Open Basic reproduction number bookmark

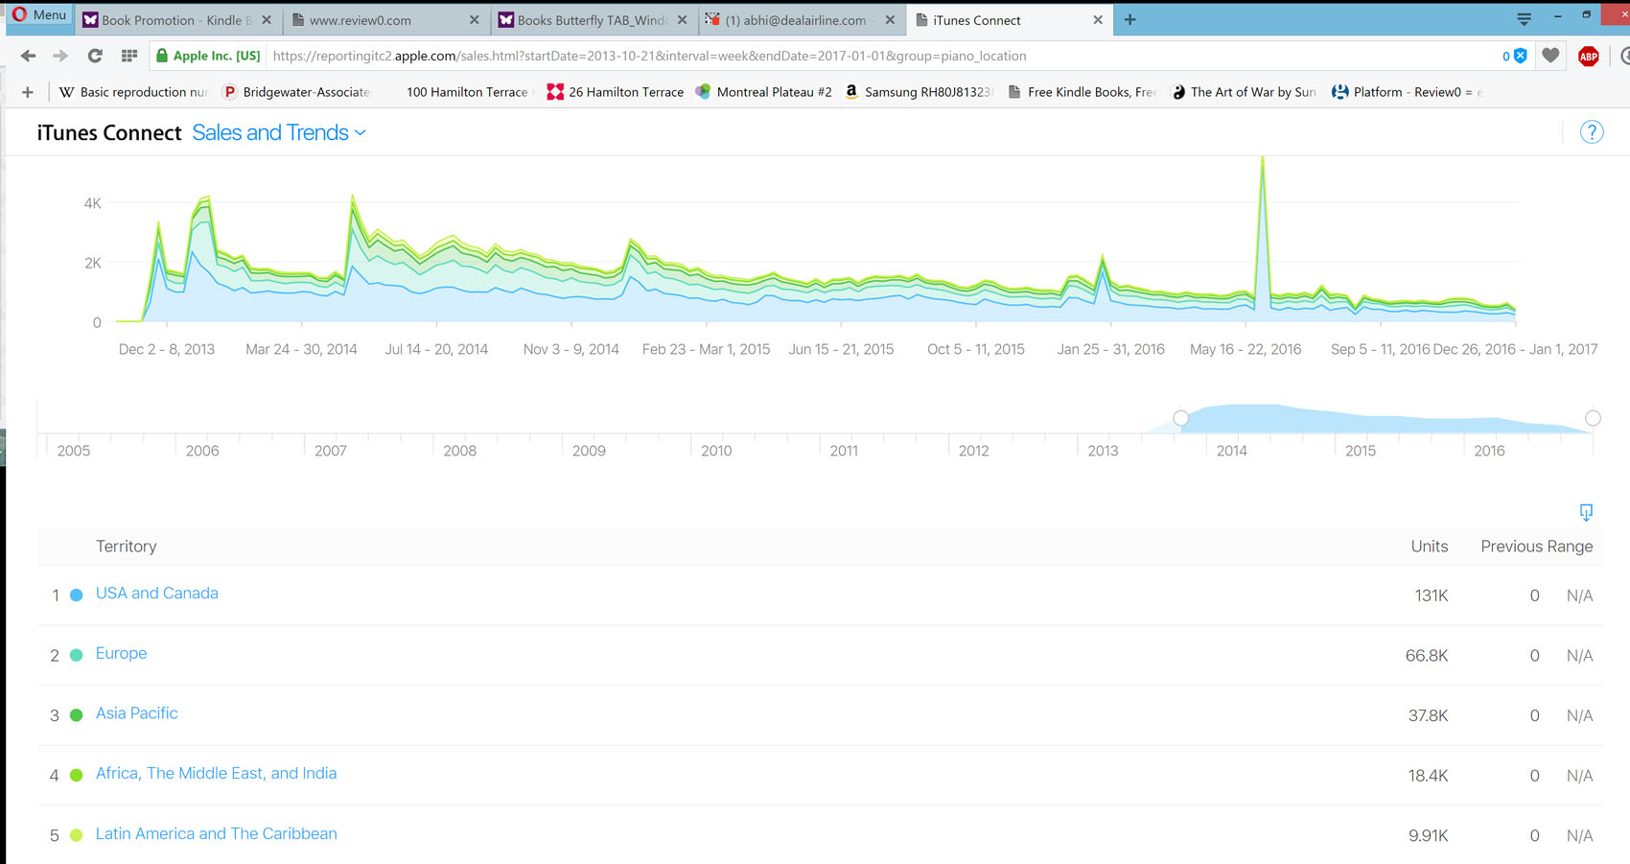[133, 92]
